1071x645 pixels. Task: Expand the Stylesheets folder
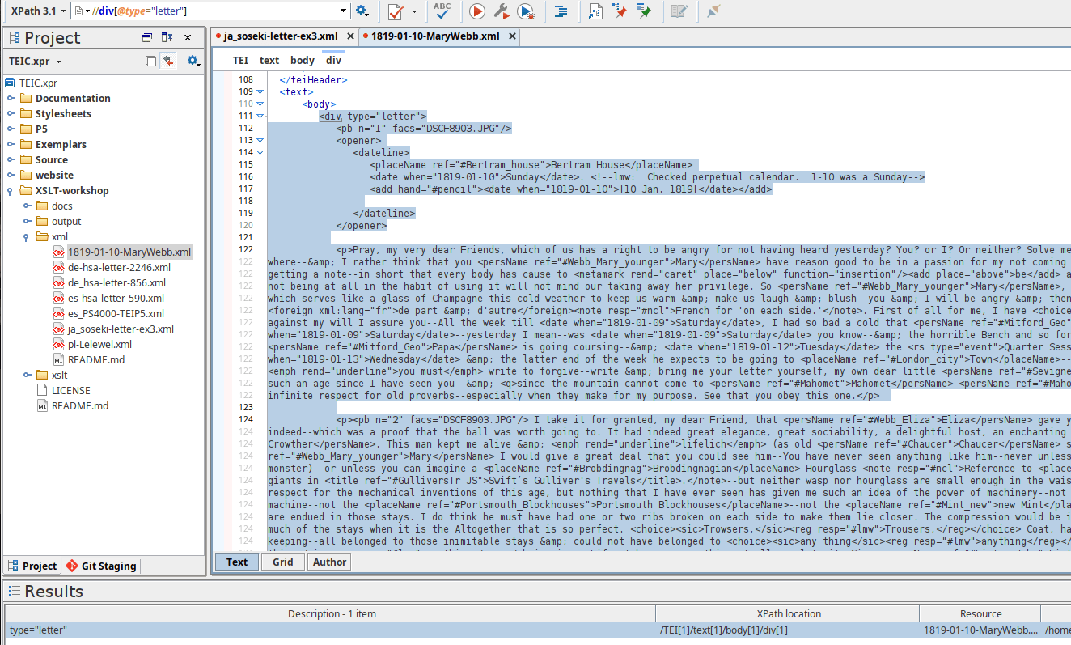pos(11,113)
